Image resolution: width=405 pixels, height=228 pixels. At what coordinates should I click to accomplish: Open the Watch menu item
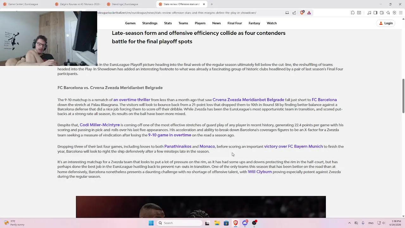coord(272,23)
